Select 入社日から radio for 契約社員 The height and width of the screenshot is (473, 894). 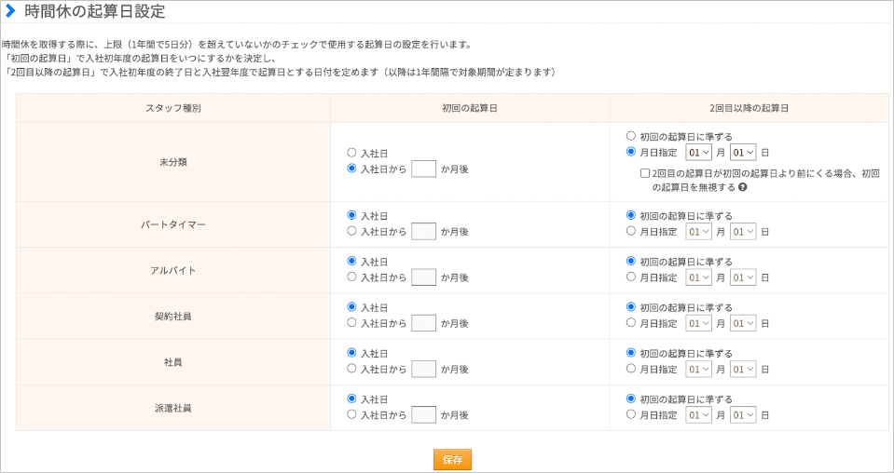351,323
